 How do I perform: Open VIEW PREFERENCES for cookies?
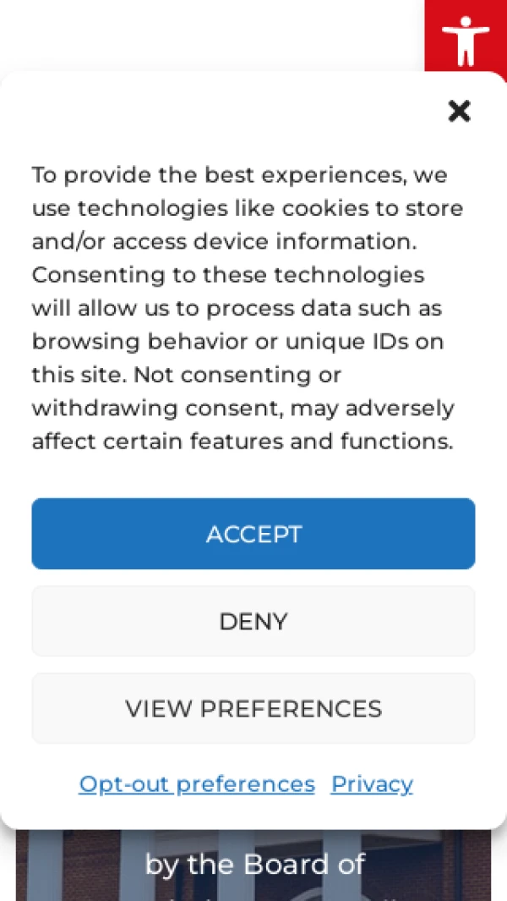(253, 708)
